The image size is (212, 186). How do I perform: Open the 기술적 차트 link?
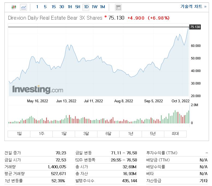pyautogui.click(x=193, y=6)
